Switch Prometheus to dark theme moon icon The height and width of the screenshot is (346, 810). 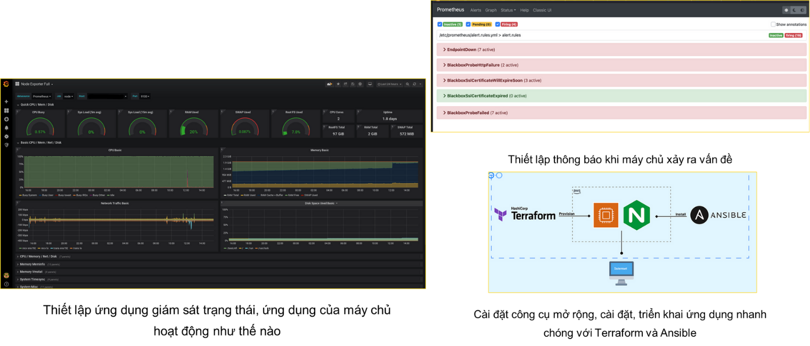point(794,10)
